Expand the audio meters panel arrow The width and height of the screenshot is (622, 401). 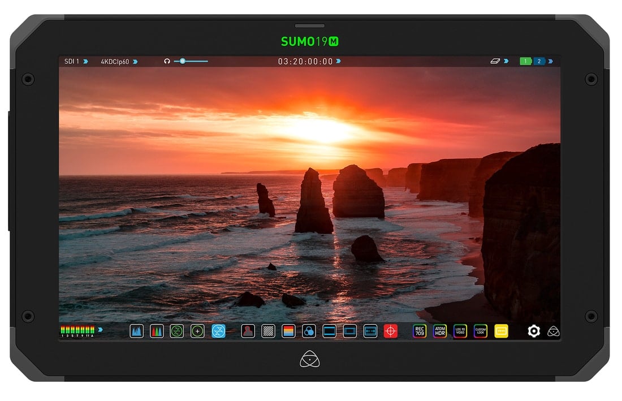[x=100, y=329]
